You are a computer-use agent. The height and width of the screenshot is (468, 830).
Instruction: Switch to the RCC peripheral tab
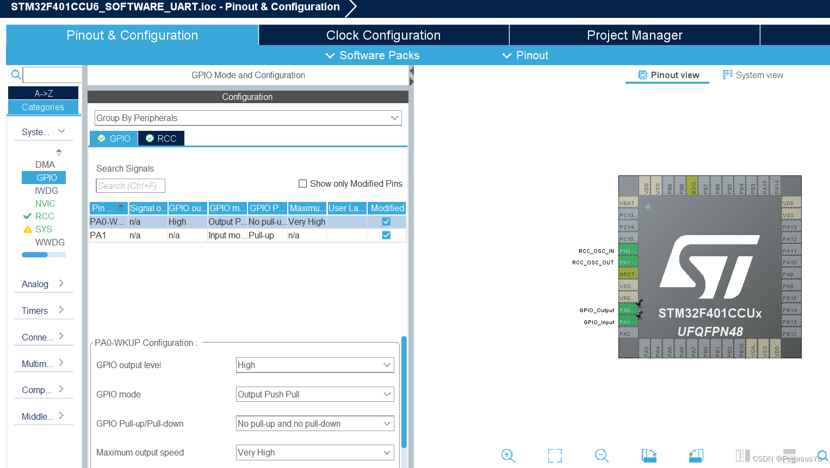pyautogui.click(x=161, y=138)
